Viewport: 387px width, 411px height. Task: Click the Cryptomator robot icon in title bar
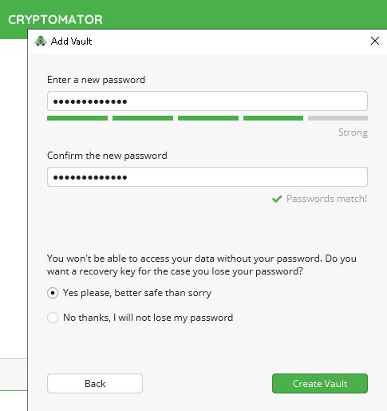[x=41, y=41]
